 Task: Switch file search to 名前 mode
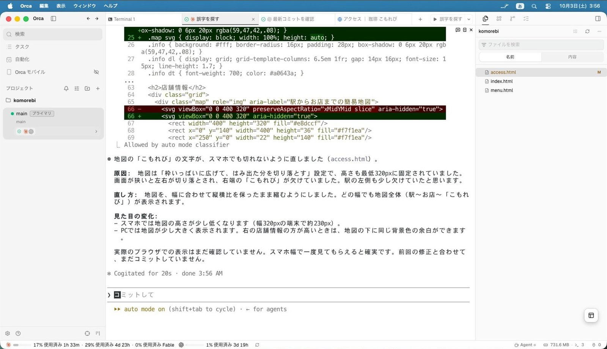click(510, 57)
